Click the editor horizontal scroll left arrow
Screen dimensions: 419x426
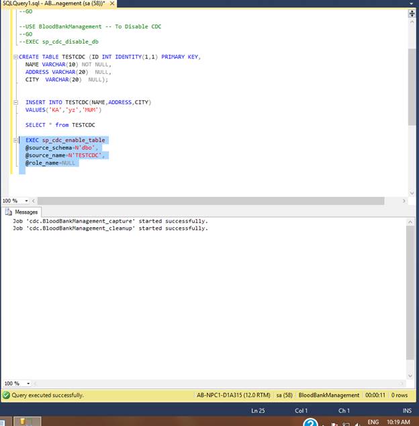(34, 201)
